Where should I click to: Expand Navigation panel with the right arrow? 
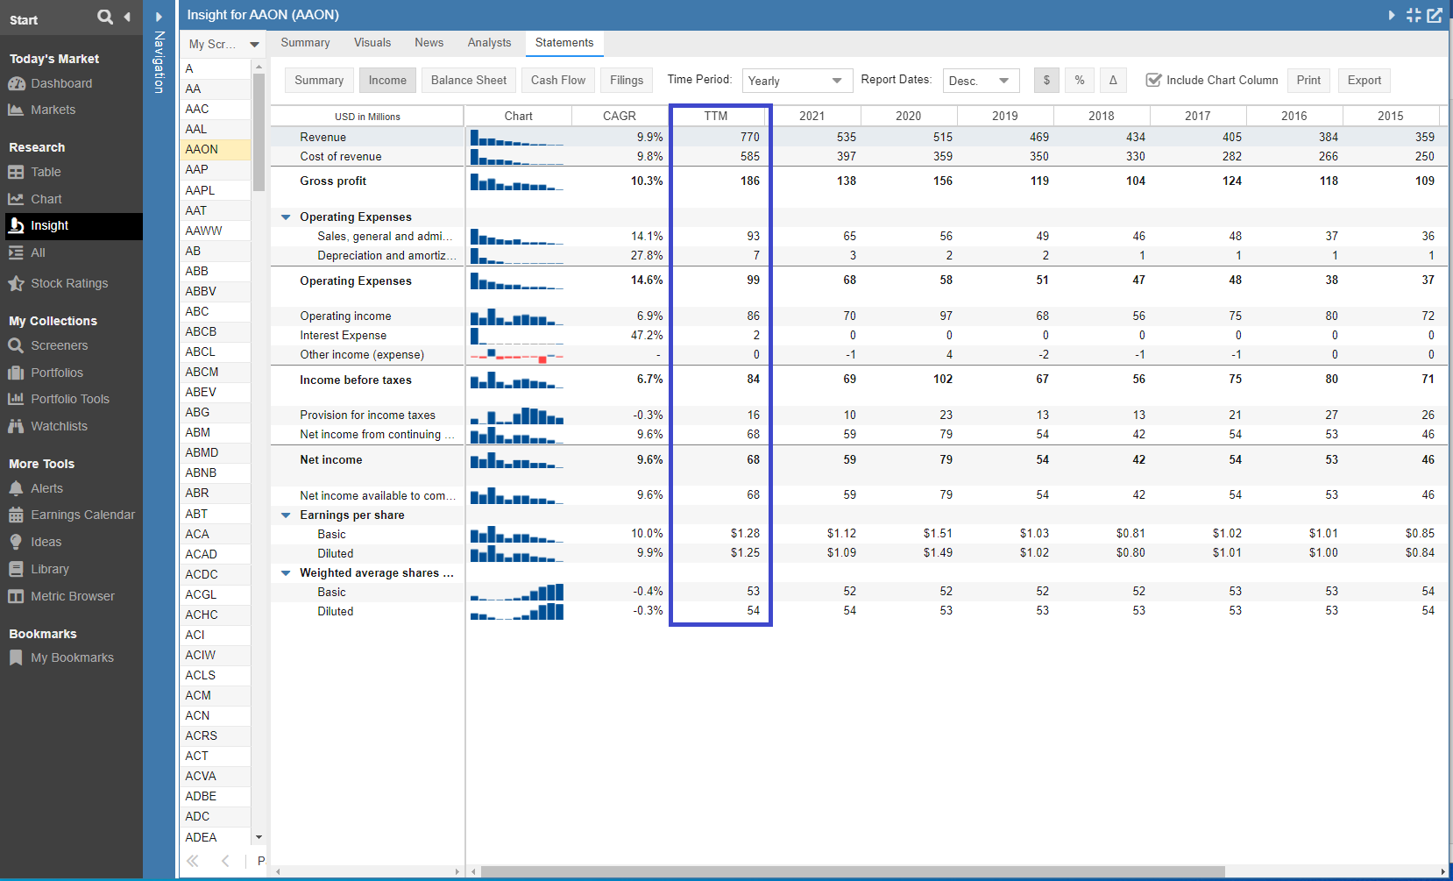point(159,17)
